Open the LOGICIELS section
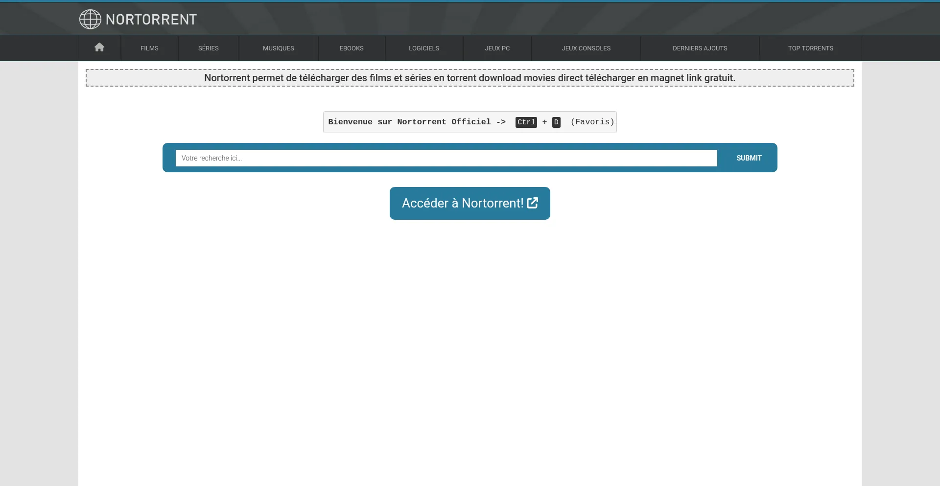Image resolution: width=940 pixels, height=486 pixels. pos(424,48)
